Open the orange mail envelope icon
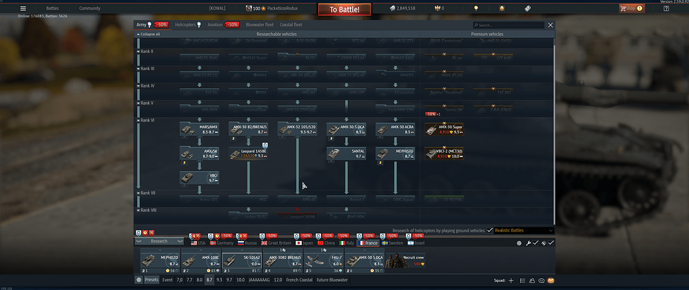This screenshot has height=290, width=689. click(x=551, y=280)
